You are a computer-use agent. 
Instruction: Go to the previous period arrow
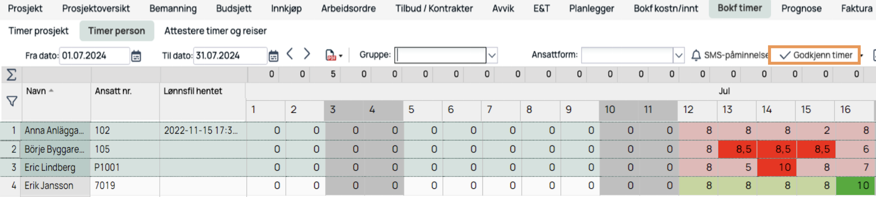pos(290,54)
